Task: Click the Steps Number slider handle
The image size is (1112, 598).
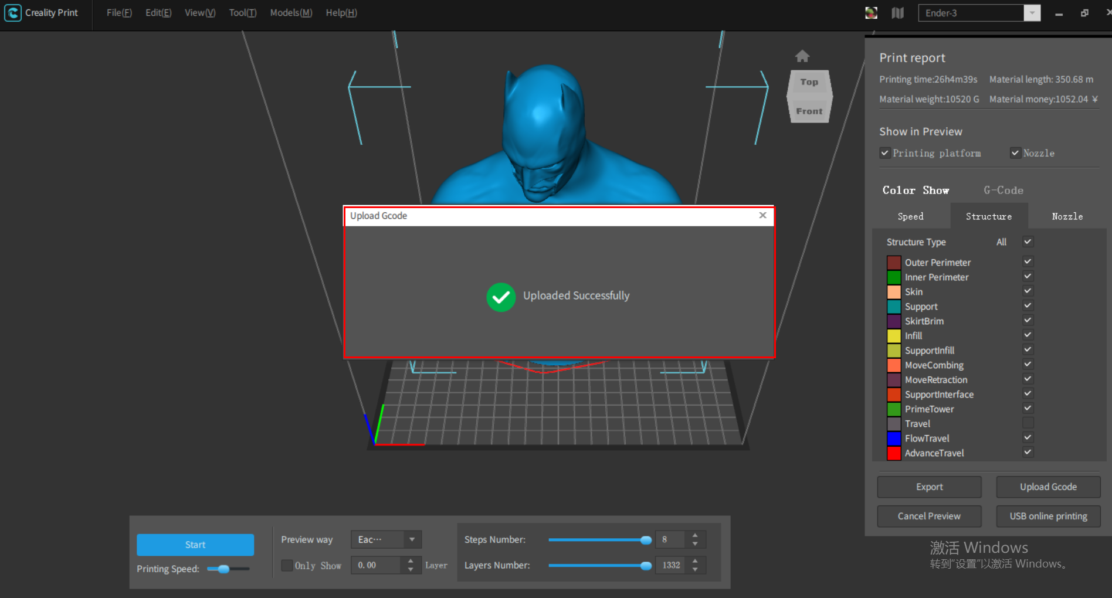Action: (x=646, y=540)
